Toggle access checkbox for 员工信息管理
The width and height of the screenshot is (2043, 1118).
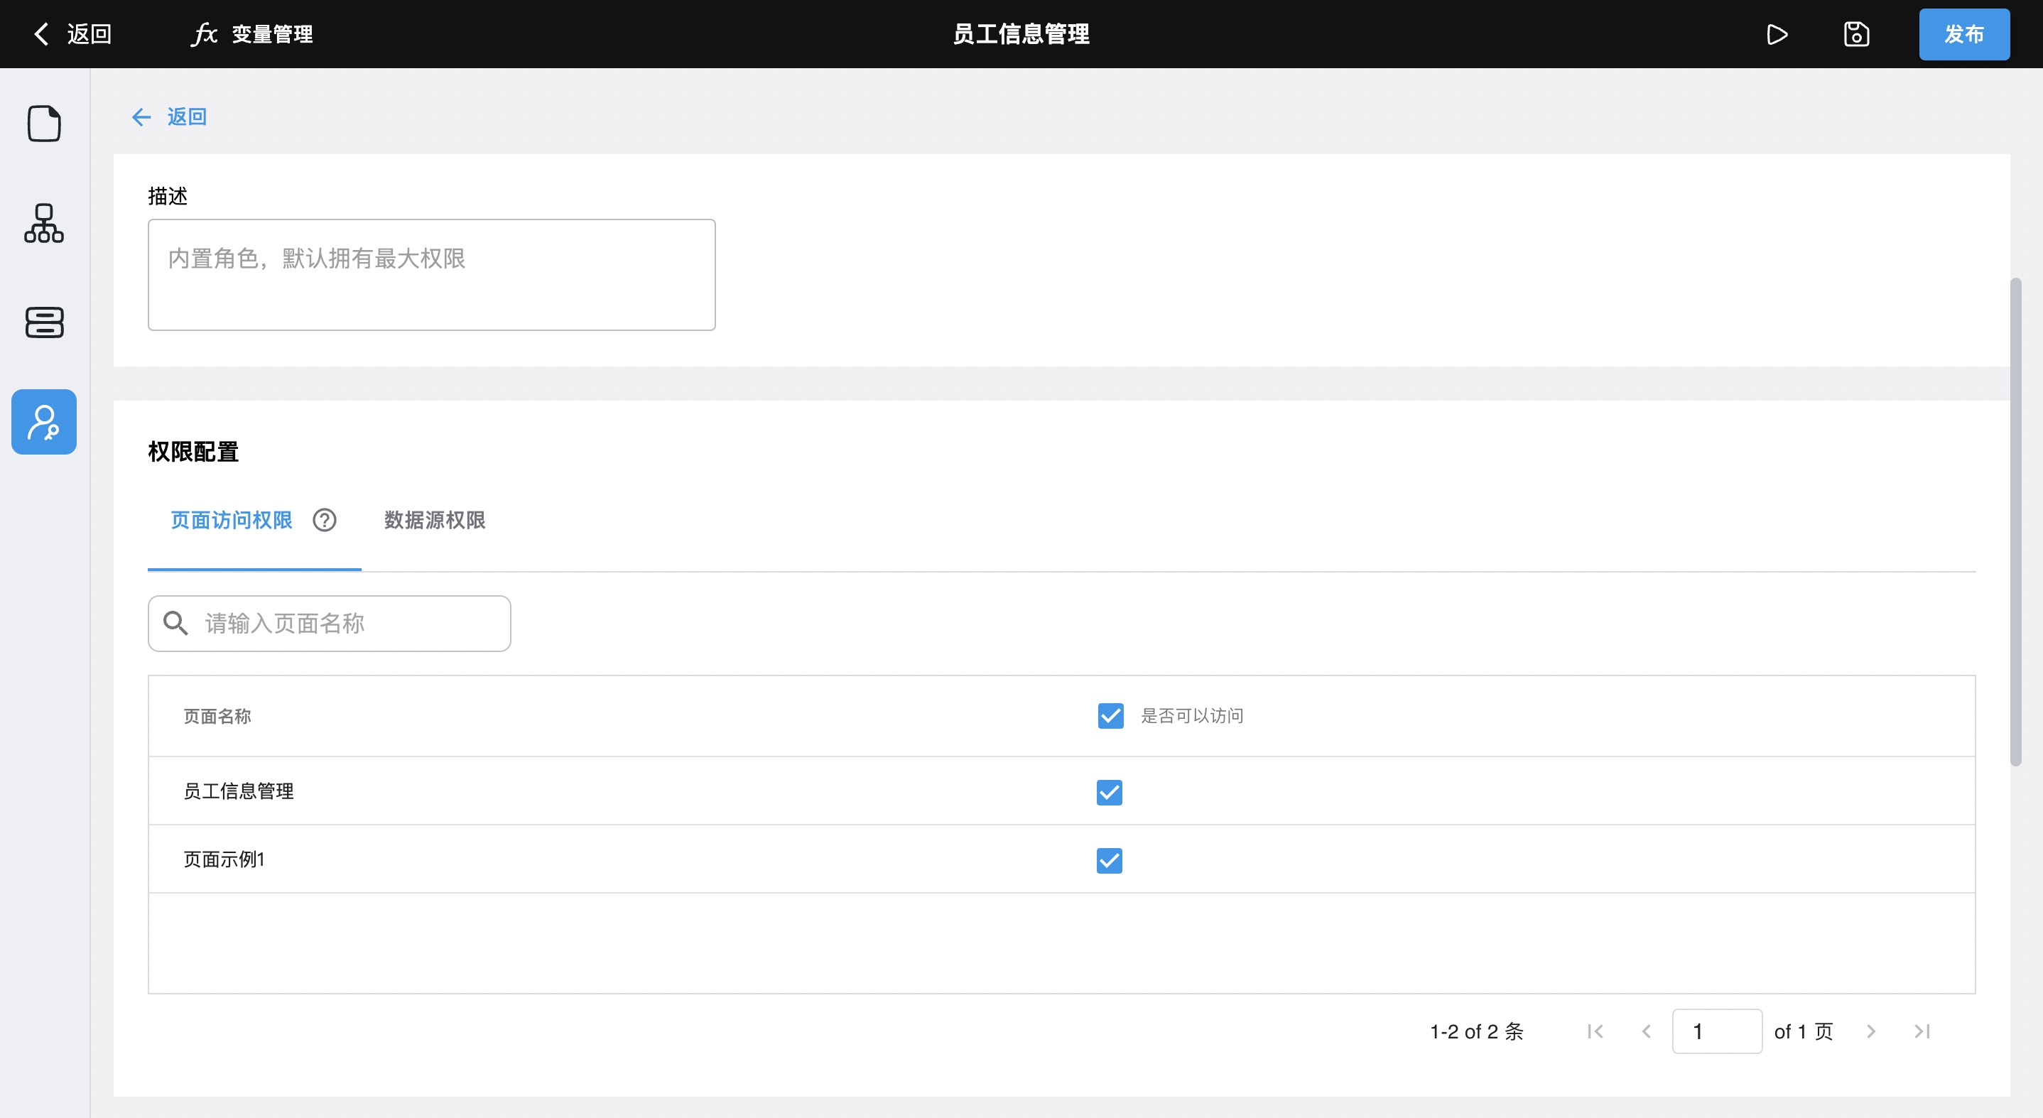tap(1109, 792)
